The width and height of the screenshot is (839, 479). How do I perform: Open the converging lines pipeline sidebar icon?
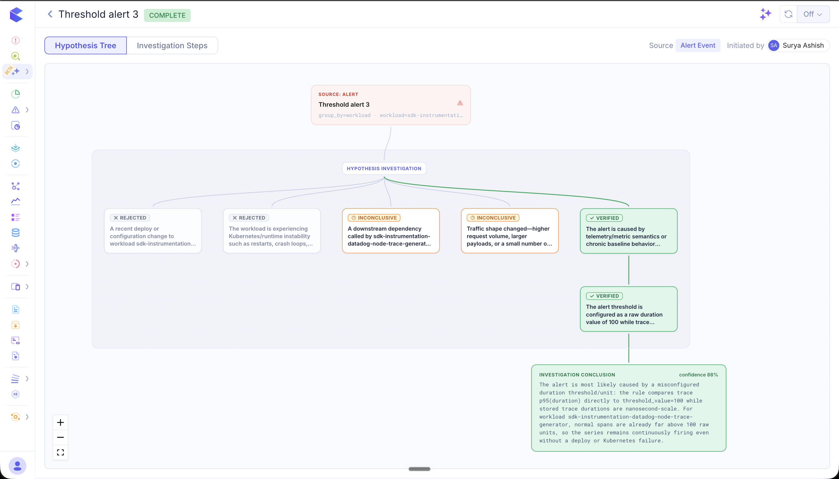(16, 248)
